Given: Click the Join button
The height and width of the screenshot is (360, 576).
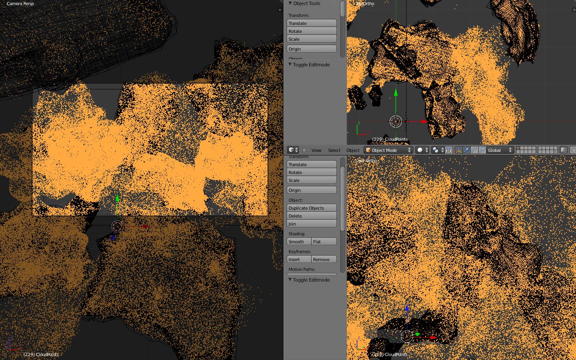Looking at the screenshot, I should [312, 224].
